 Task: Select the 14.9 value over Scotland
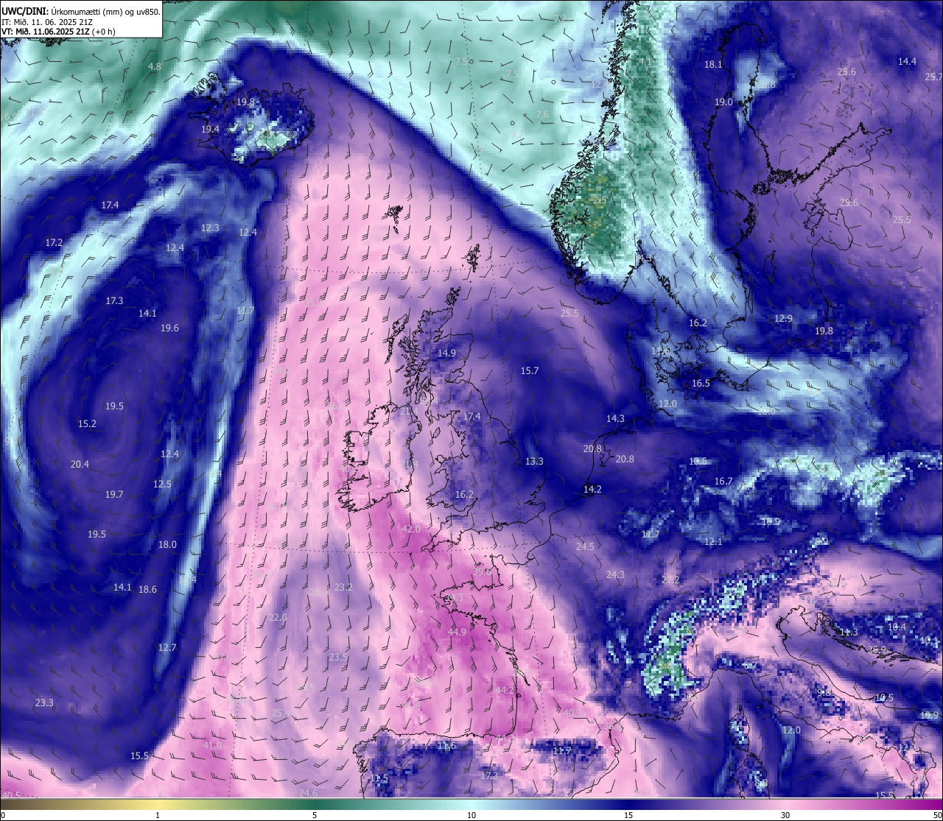[x=446, y=353]
